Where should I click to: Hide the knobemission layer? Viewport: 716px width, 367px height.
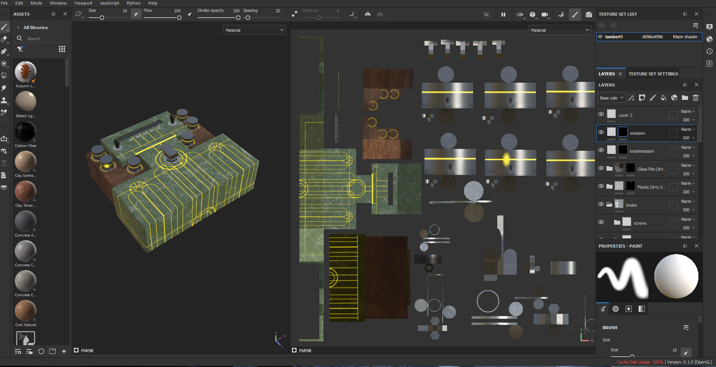click(x=601, y=150)
